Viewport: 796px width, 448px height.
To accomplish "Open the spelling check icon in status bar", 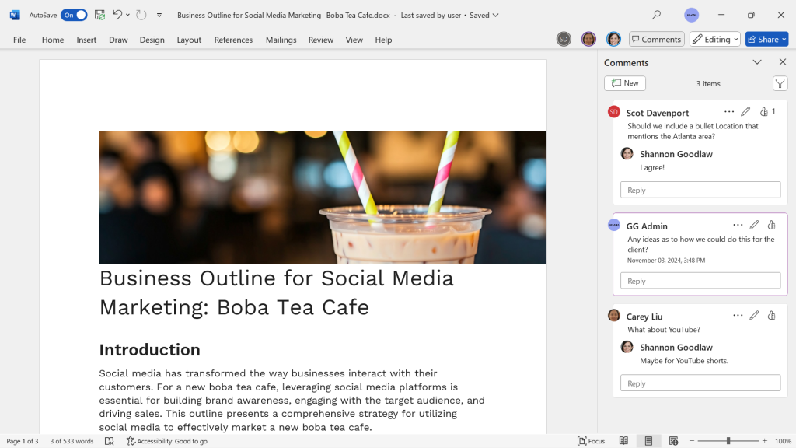I will 110,441.
